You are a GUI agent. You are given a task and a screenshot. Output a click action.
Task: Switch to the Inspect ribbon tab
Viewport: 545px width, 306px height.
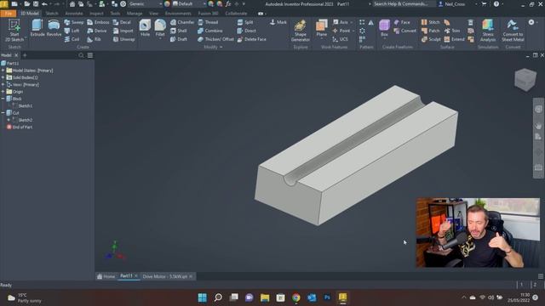pos(96,14)
